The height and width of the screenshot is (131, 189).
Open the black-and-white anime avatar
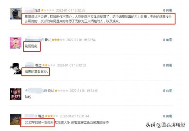[16, 69]
